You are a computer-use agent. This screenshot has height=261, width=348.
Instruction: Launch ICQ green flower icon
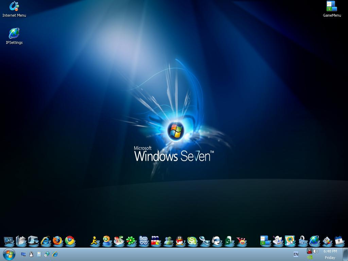point(131,241)
